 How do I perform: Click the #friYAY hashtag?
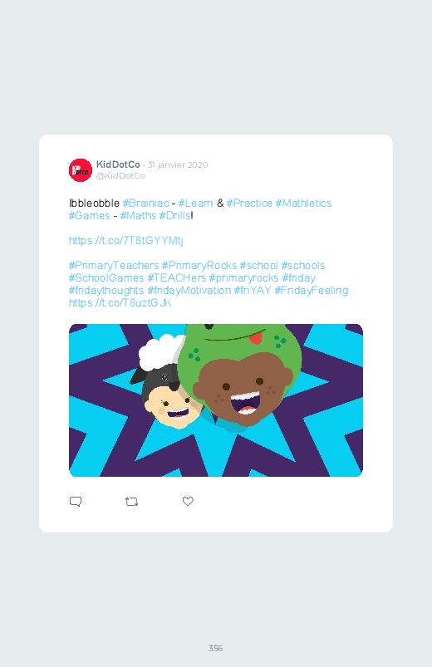[253, 291]
